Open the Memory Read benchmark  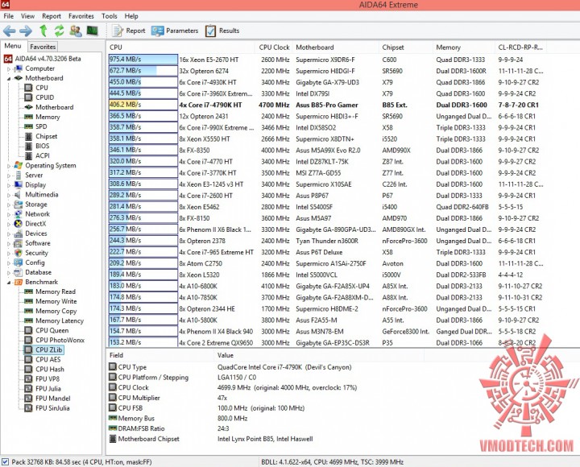point(55,291)
